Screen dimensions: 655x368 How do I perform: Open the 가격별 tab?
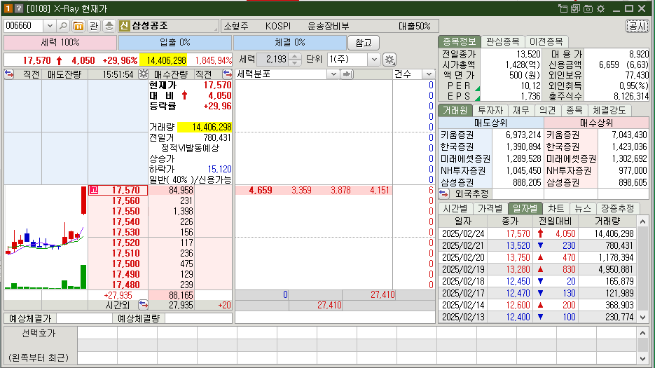(x=490, y=208)
